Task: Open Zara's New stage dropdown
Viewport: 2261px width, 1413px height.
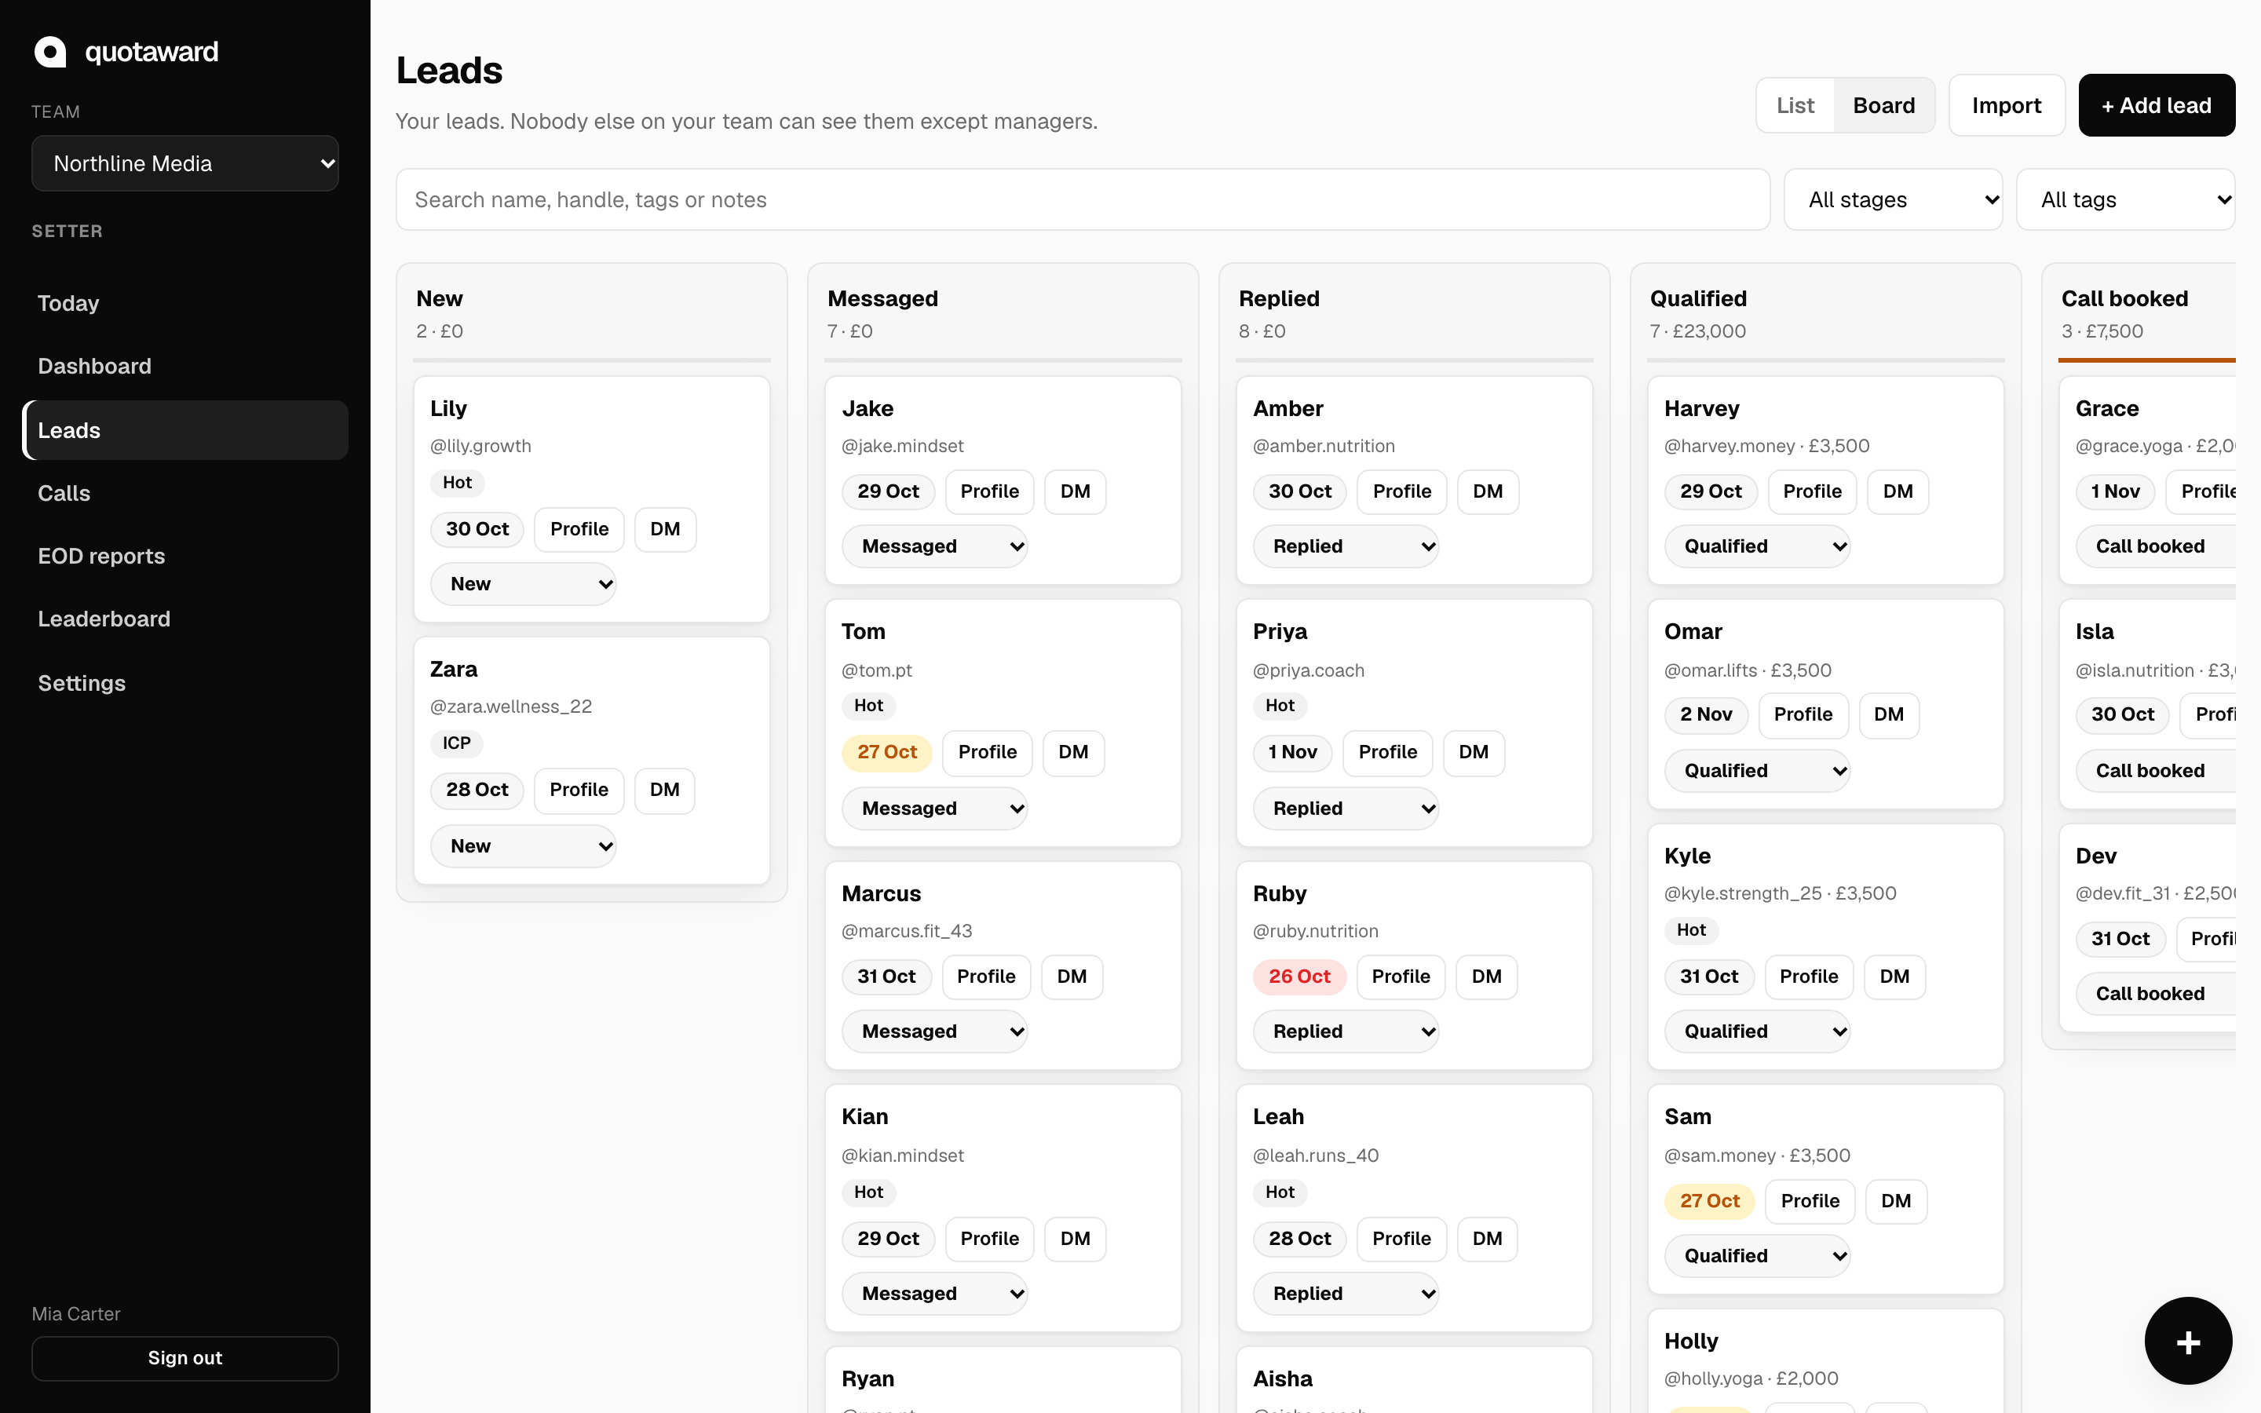Action: coord(523,845)
